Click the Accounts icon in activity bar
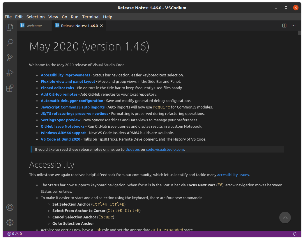 pyautogui.click(x=10, y=207)
